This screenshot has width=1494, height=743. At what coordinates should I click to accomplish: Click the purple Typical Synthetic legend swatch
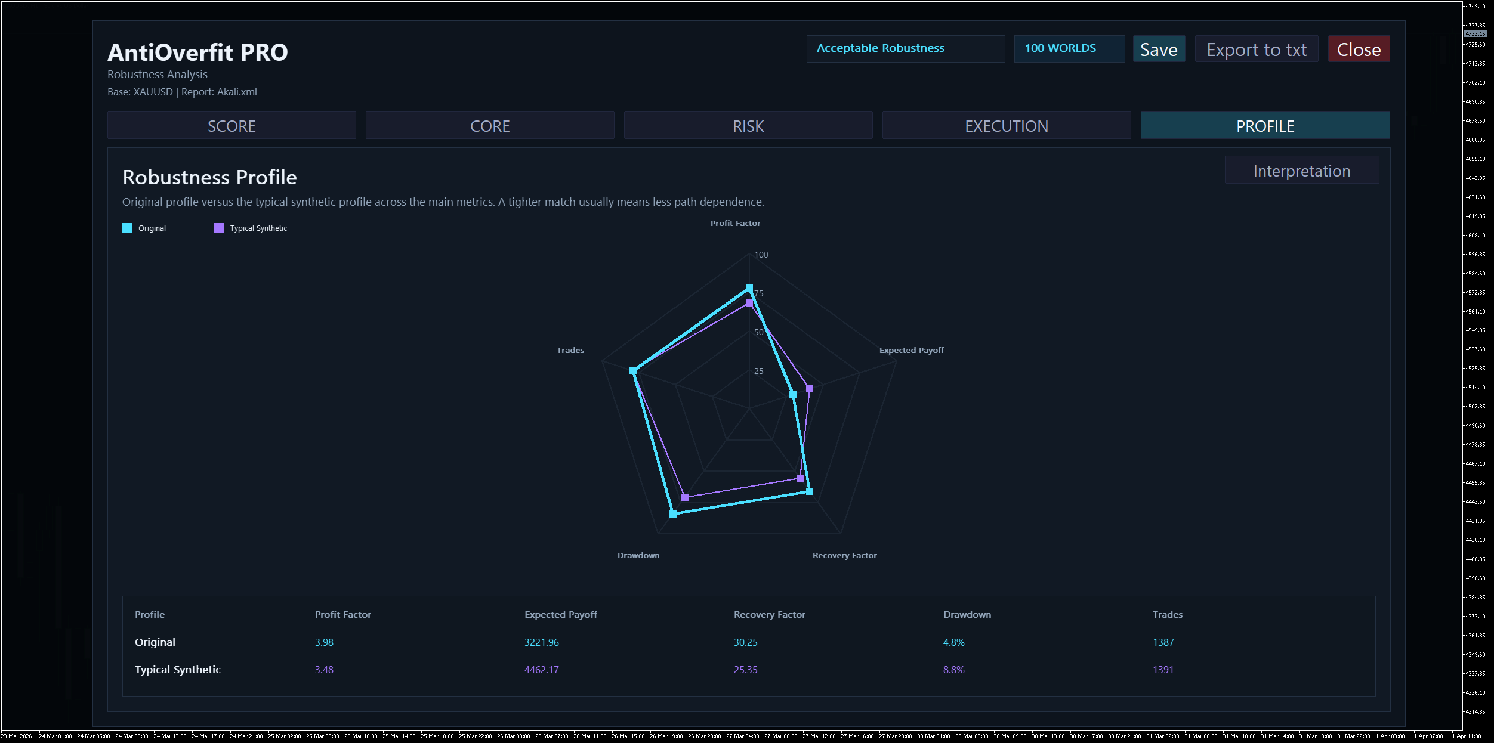(219, 228)
